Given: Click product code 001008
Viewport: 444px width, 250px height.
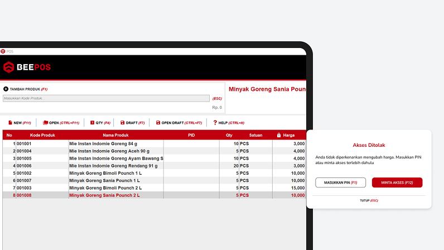Looking at the screenshot, I should click(x=24, y=195).
